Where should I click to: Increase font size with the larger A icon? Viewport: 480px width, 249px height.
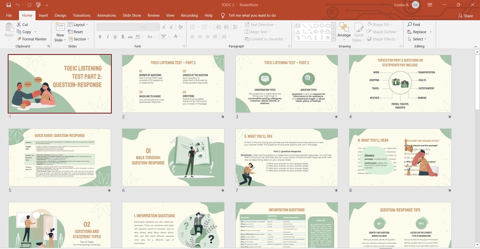(164, 27)
